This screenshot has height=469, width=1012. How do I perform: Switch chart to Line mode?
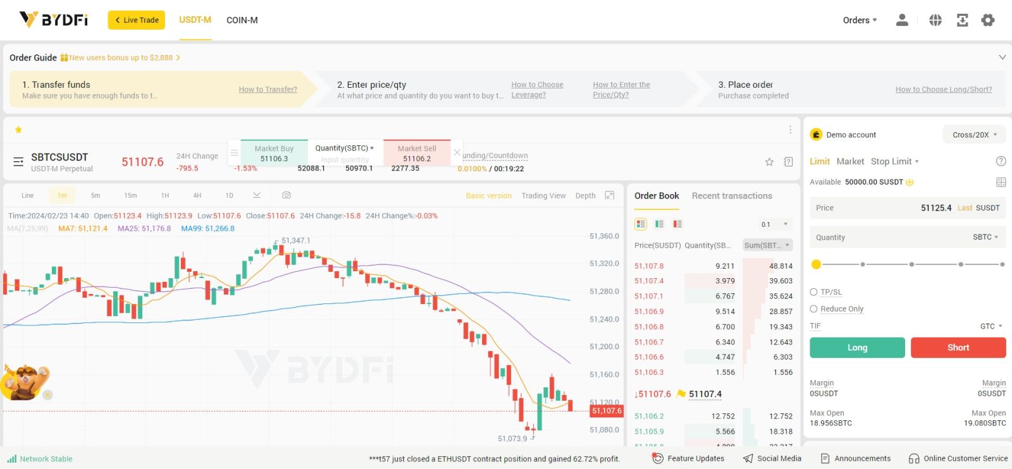click(x=27, y=195)
